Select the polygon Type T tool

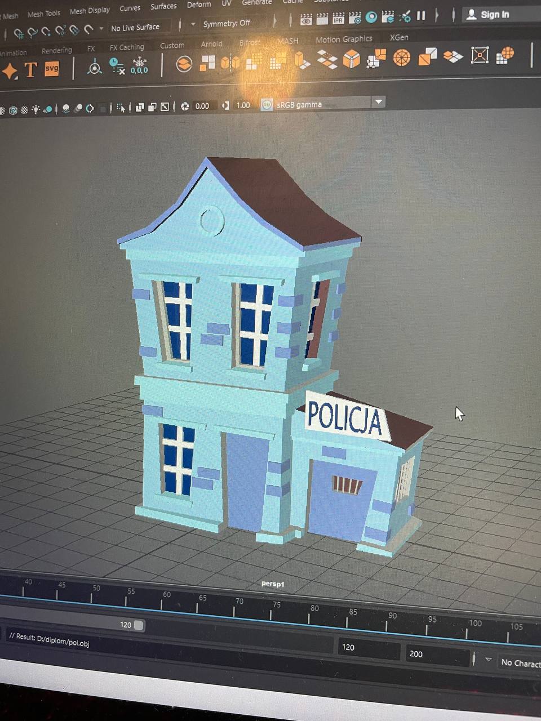click(x=30, y=70)
